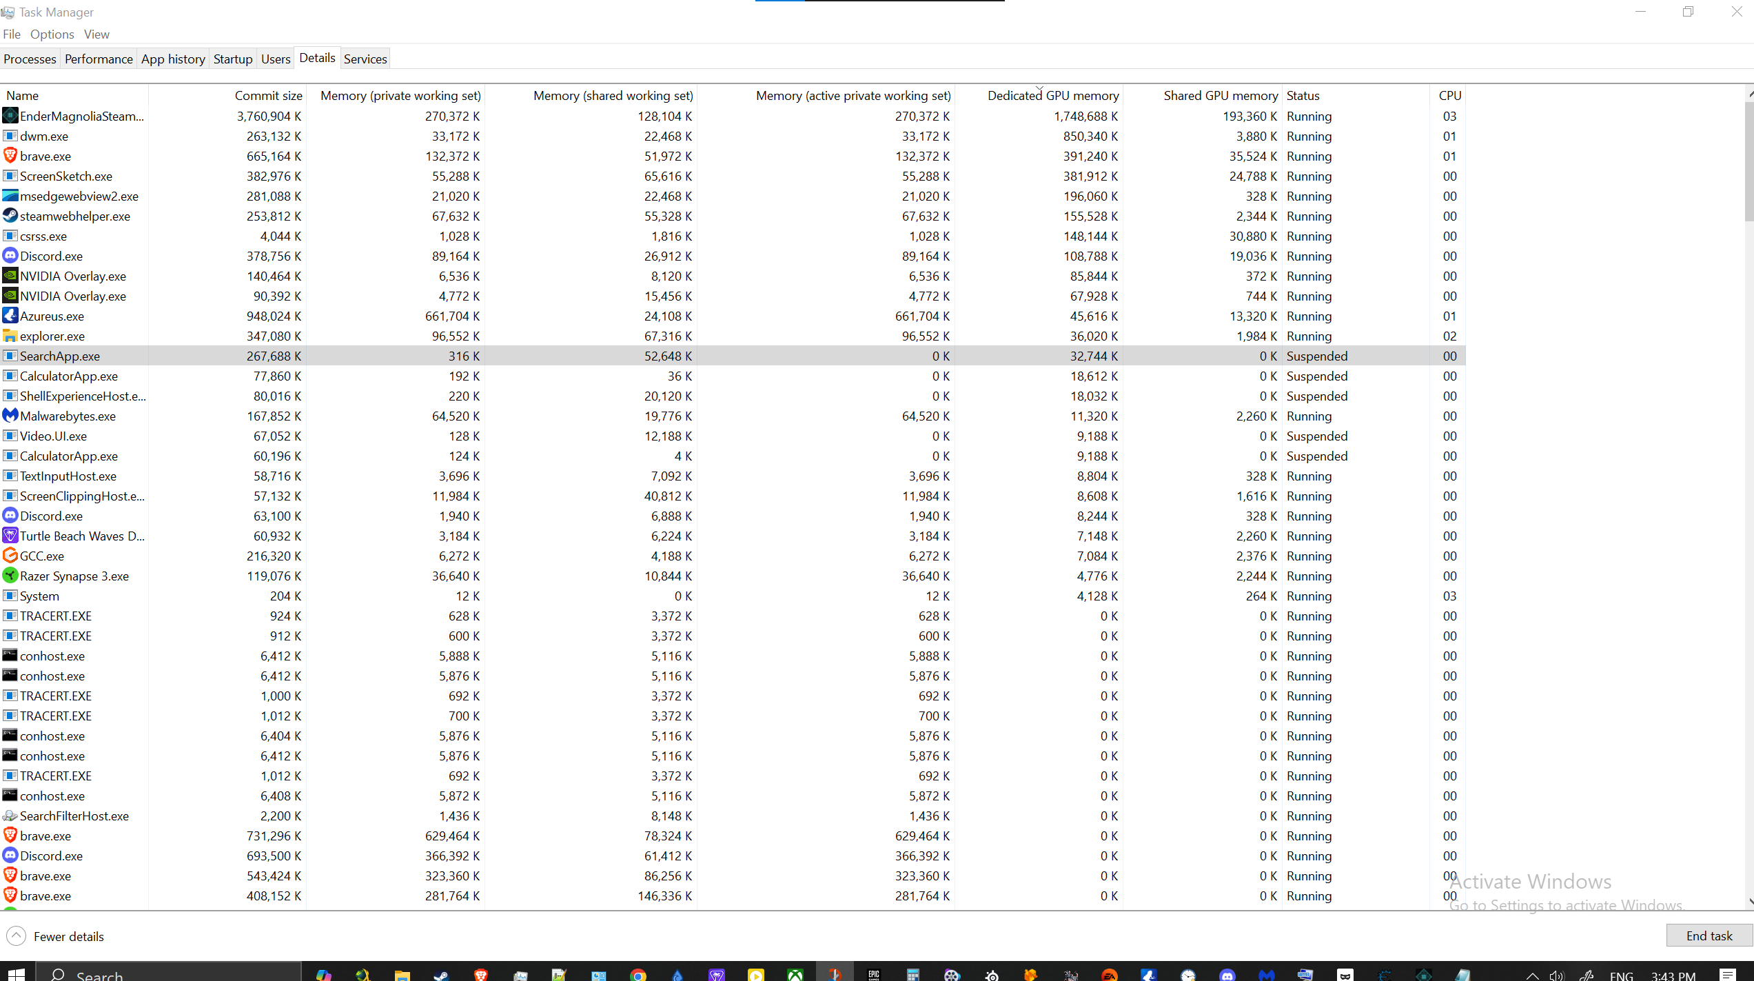
Task: Switch to the Performance tab
Action: pos(99,59)
